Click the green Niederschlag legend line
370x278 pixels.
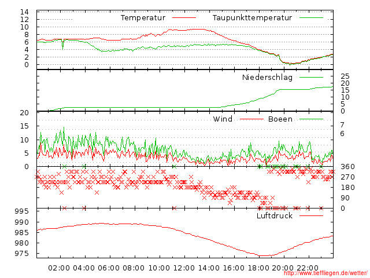(x=311, y=77)
